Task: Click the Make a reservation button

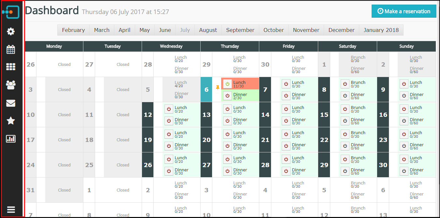Action: coord(404,11)
